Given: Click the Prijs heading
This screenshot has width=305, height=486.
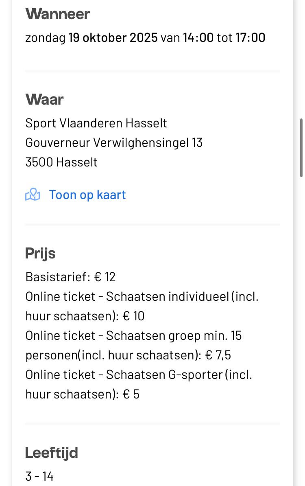Looking at the screenshot, I should [40, 254].
